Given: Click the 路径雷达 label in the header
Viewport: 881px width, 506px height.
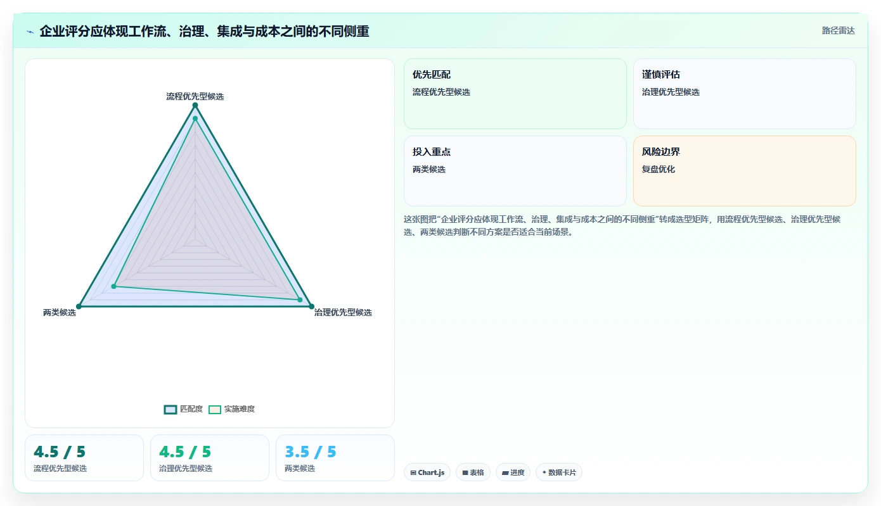Looking at the screenshot, I should point(838,30).
